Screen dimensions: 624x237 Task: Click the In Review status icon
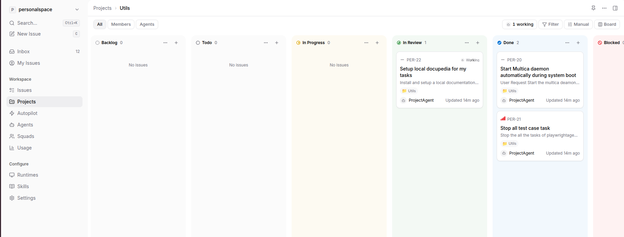[x=399, y=43]
